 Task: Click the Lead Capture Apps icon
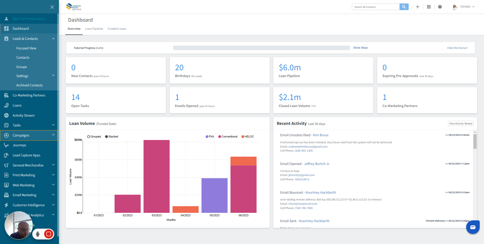coord(7,155)
